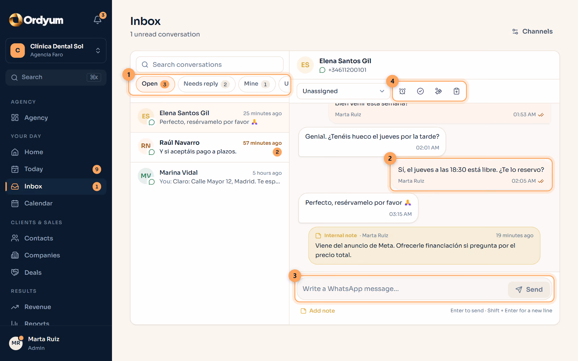Screen dimensions: 578x361
Task: Click message "Sí, el jueves a las 18:30"
Action: pyautogui.click(x=471, y=175)
